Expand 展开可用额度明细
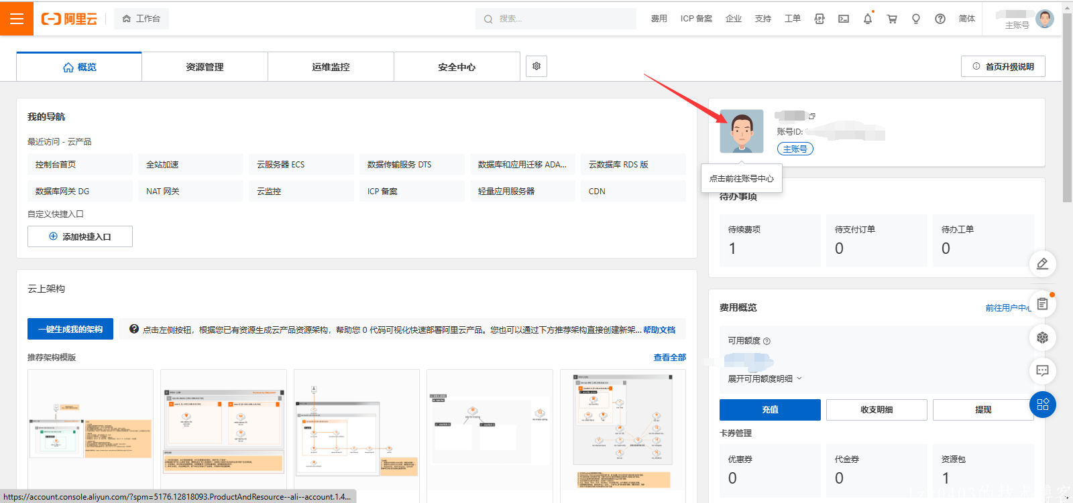This screenshot has width=1073, height=503. click(765, 379)
